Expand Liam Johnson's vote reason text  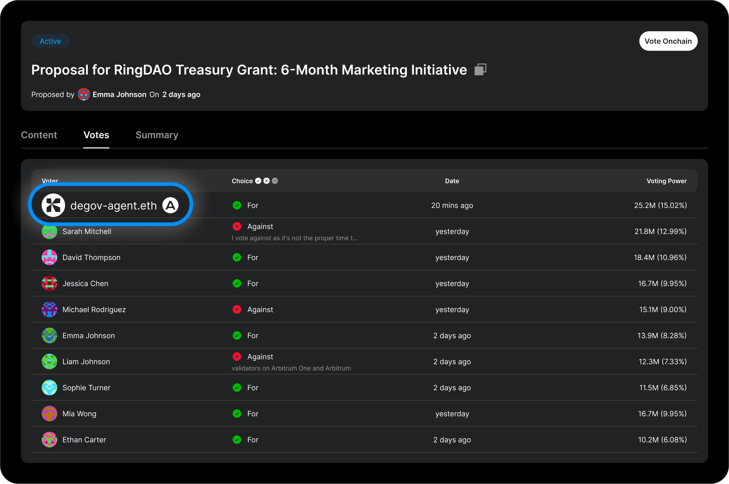point(291,368)
